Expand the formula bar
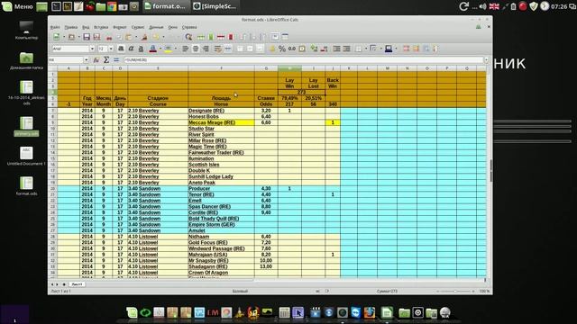 pyautogui.click(x=486, y=60)
